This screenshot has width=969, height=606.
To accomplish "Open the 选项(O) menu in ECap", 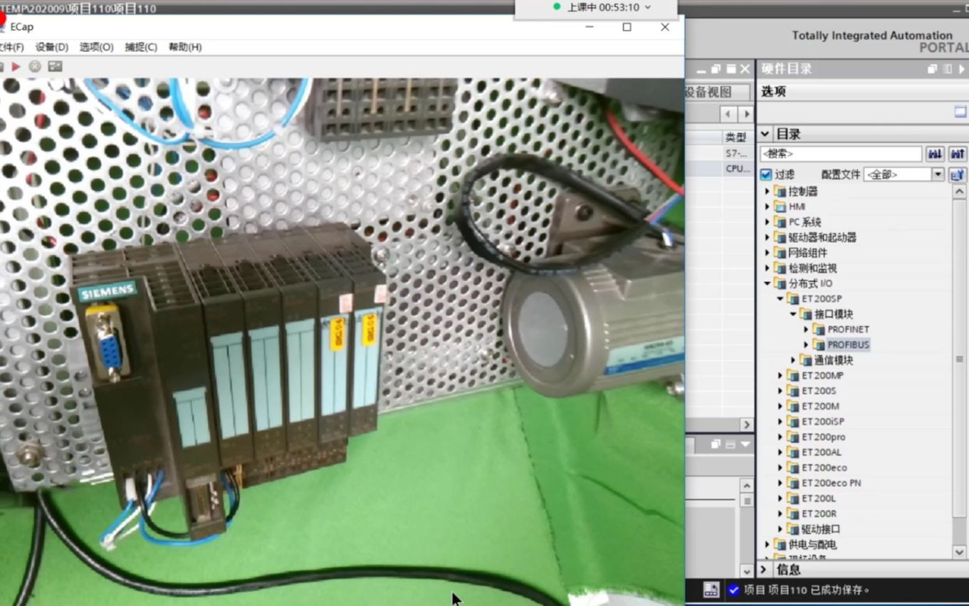I will (96, 47).
